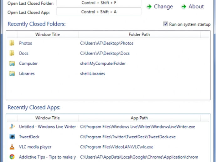
Task: Open the About link
Action: pos(196,7)
